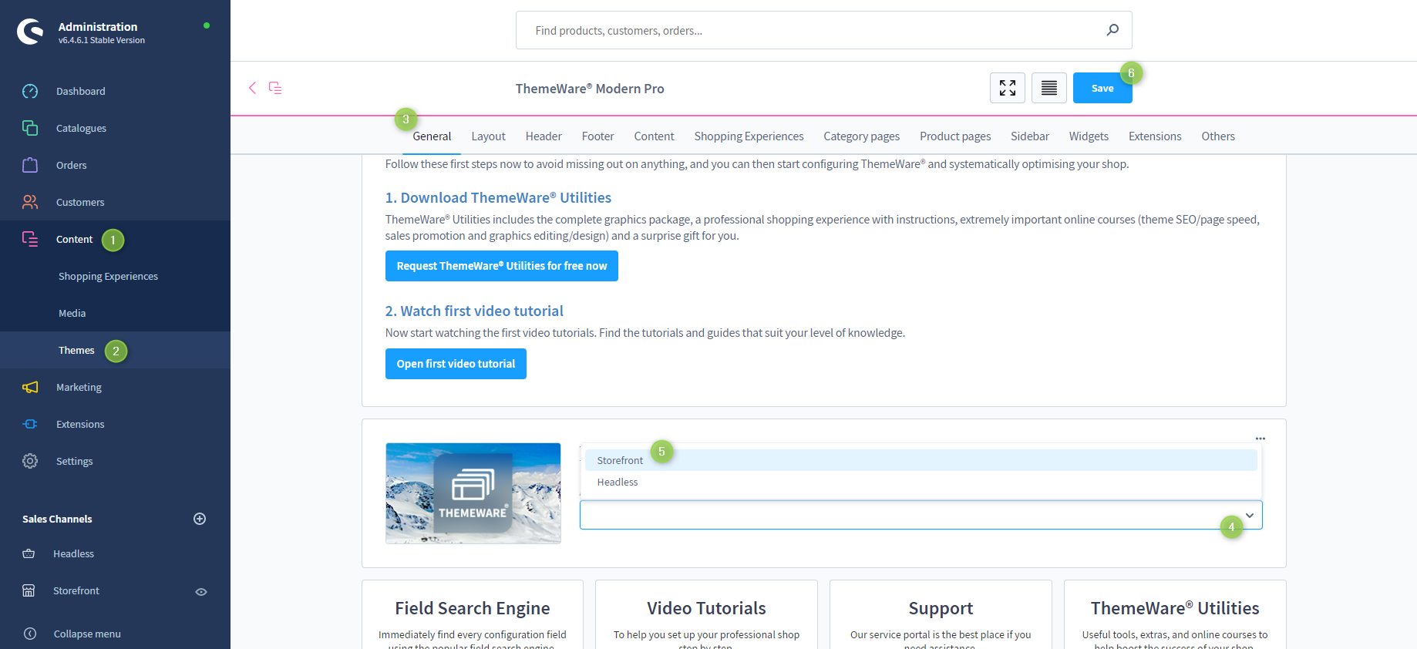Go to the Category pages tab
Image resolution: width=1417 pixels, height=649 pixels.
point(862,136)
